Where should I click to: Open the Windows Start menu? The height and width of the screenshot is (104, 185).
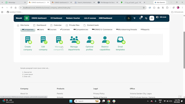tap(71, 101)
